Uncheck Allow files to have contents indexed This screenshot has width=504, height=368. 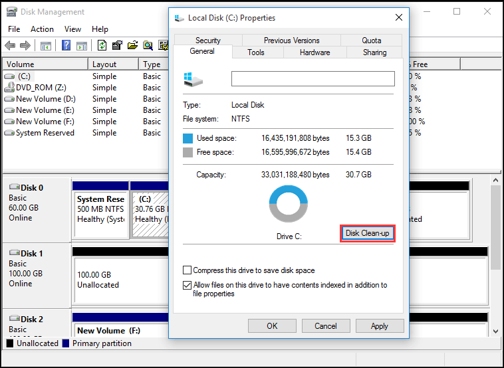click(x=187, y=285)
